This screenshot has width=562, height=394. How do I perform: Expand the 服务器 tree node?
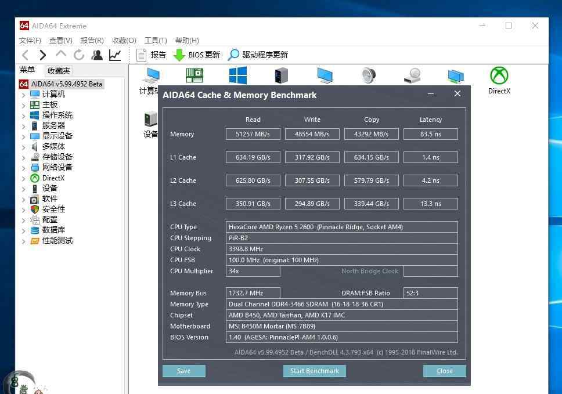click(x=24, y=126)
